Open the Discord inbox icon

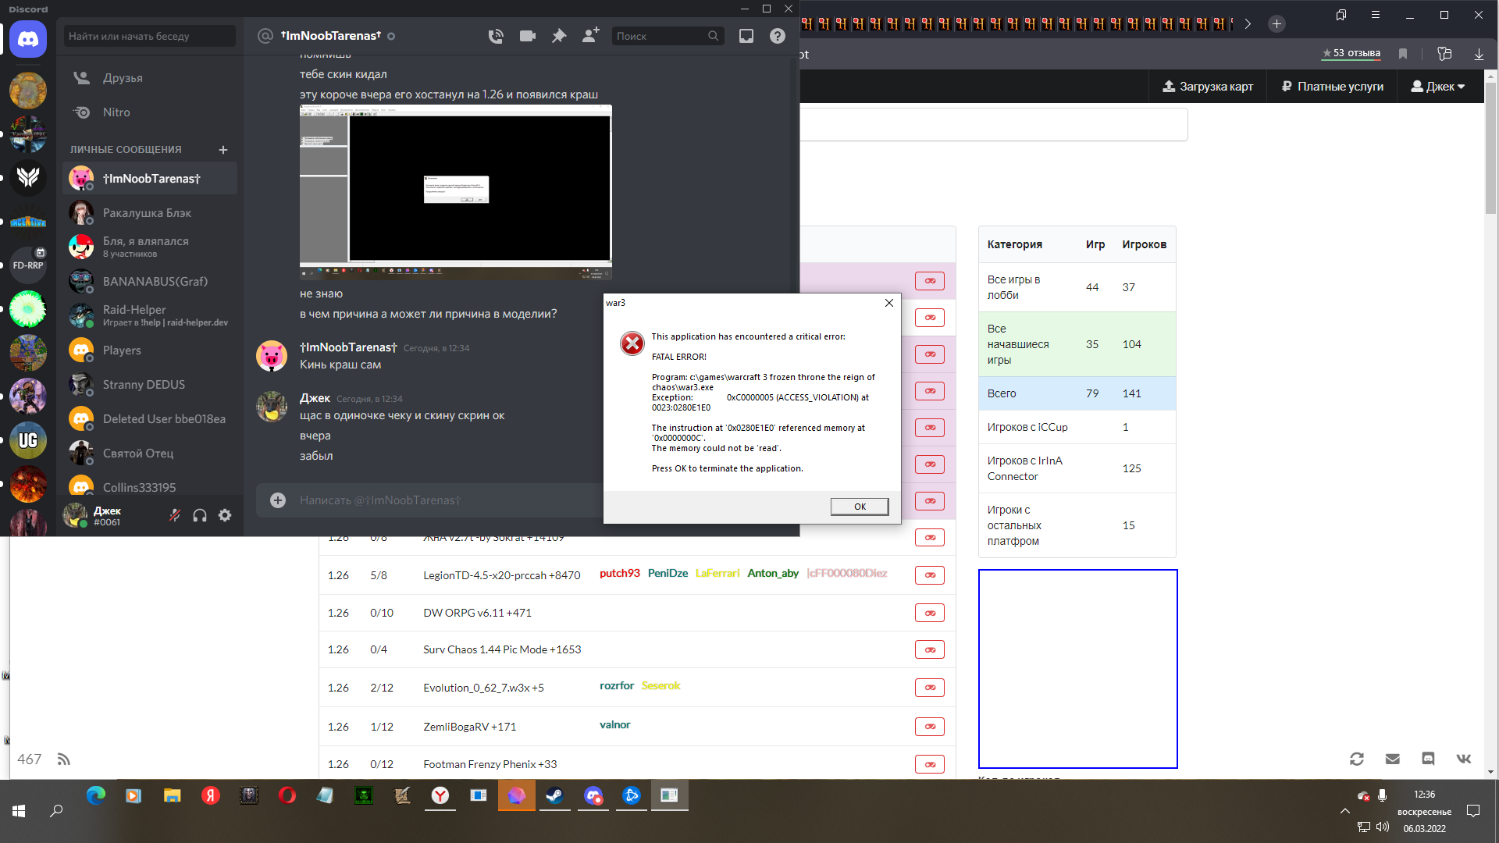click(x=746, y=36)
